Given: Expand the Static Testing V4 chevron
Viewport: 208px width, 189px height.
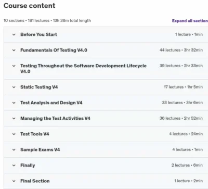Looking at the screenshot, I should (x=14, y=87).
